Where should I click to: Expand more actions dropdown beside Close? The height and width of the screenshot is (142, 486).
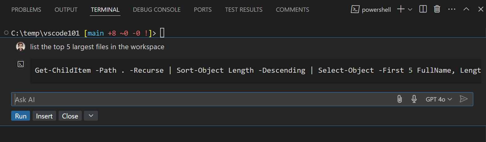pos(91,116)
